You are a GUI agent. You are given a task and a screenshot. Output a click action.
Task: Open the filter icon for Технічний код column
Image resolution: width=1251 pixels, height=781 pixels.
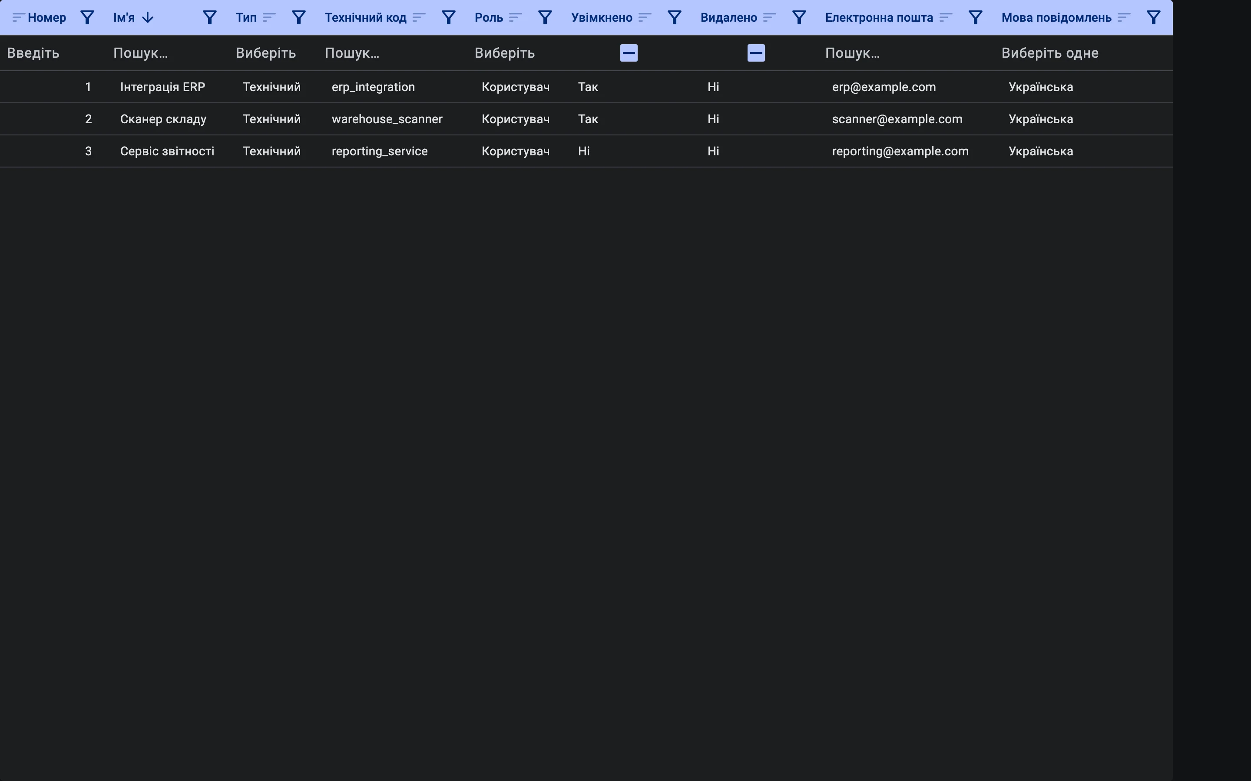pyautogui.click(x=449, y=17)
